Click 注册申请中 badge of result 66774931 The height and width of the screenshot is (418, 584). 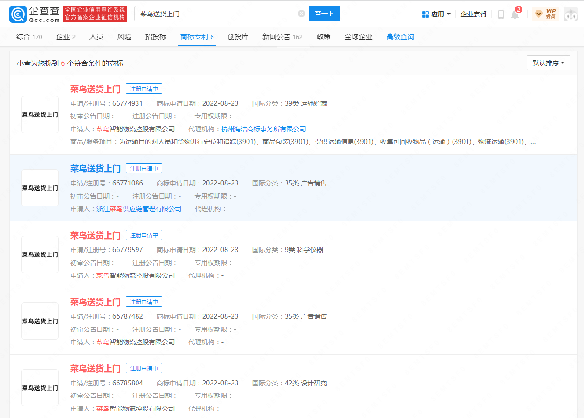(x=144, y=89)
